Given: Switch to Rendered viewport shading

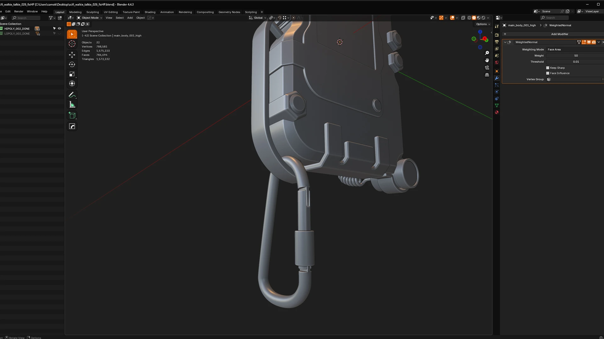Looking at the screenshot, I should click(x=484, y=18).
